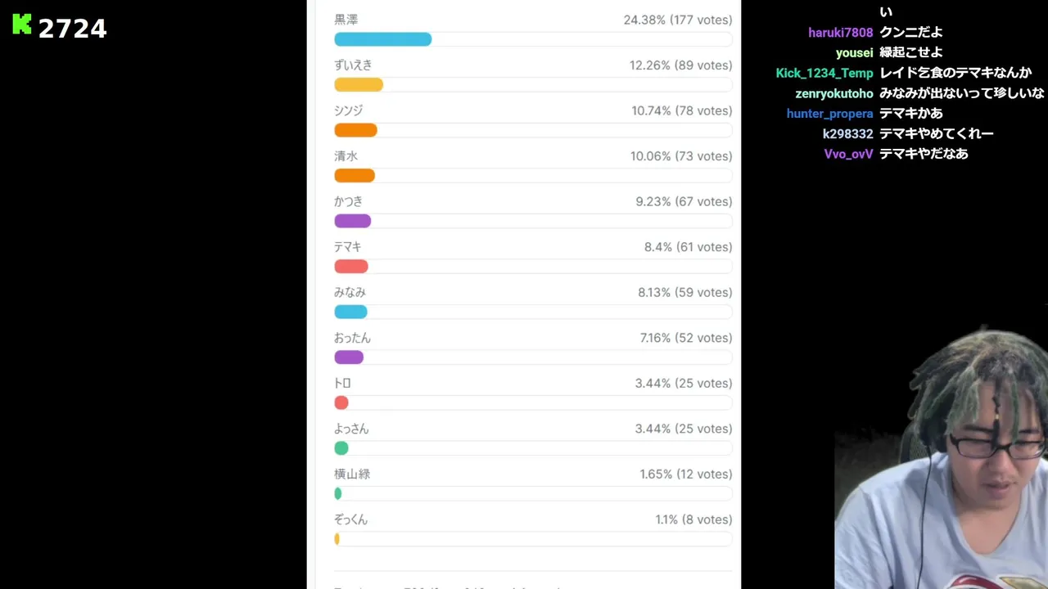
Task: Select the おったん poll option label
Action: coord(352,338)
